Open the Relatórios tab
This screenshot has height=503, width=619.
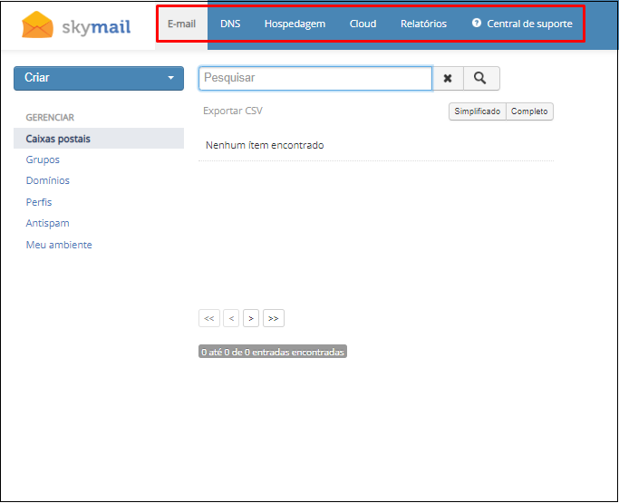(423, 24)
